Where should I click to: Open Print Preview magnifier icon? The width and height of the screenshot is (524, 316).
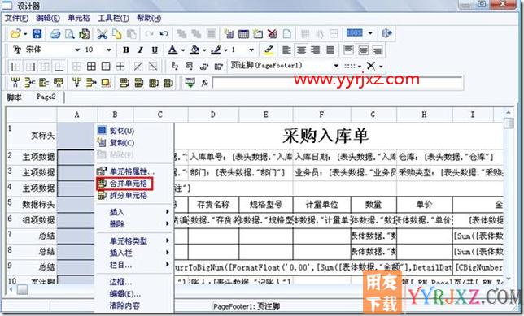coord(69,33)
